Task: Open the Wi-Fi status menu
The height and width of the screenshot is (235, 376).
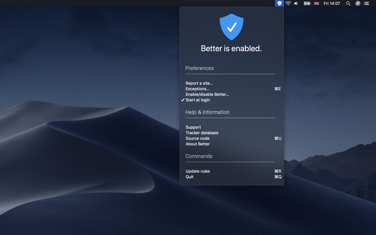Action: click(x=288, y=3)
